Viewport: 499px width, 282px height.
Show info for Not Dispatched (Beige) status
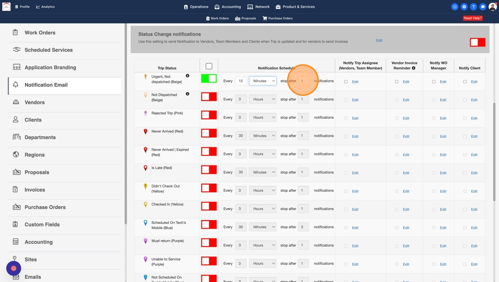coord(188,94)
